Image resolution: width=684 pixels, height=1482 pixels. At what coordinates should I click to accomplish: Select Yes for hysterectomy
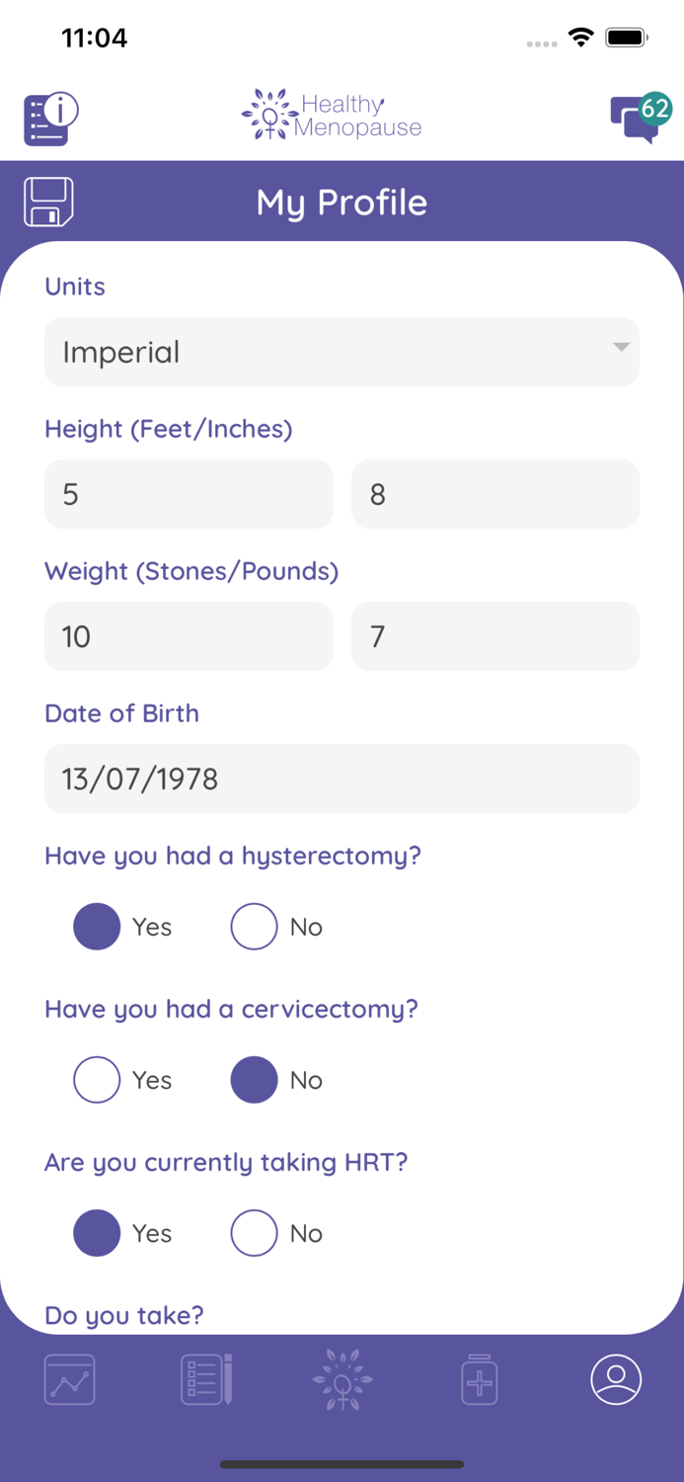[x=97, y=927]
